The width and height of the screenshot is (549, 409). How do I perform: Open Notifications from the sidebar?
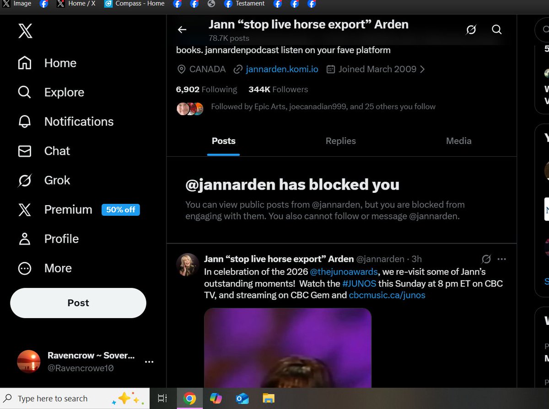point(65,122)
